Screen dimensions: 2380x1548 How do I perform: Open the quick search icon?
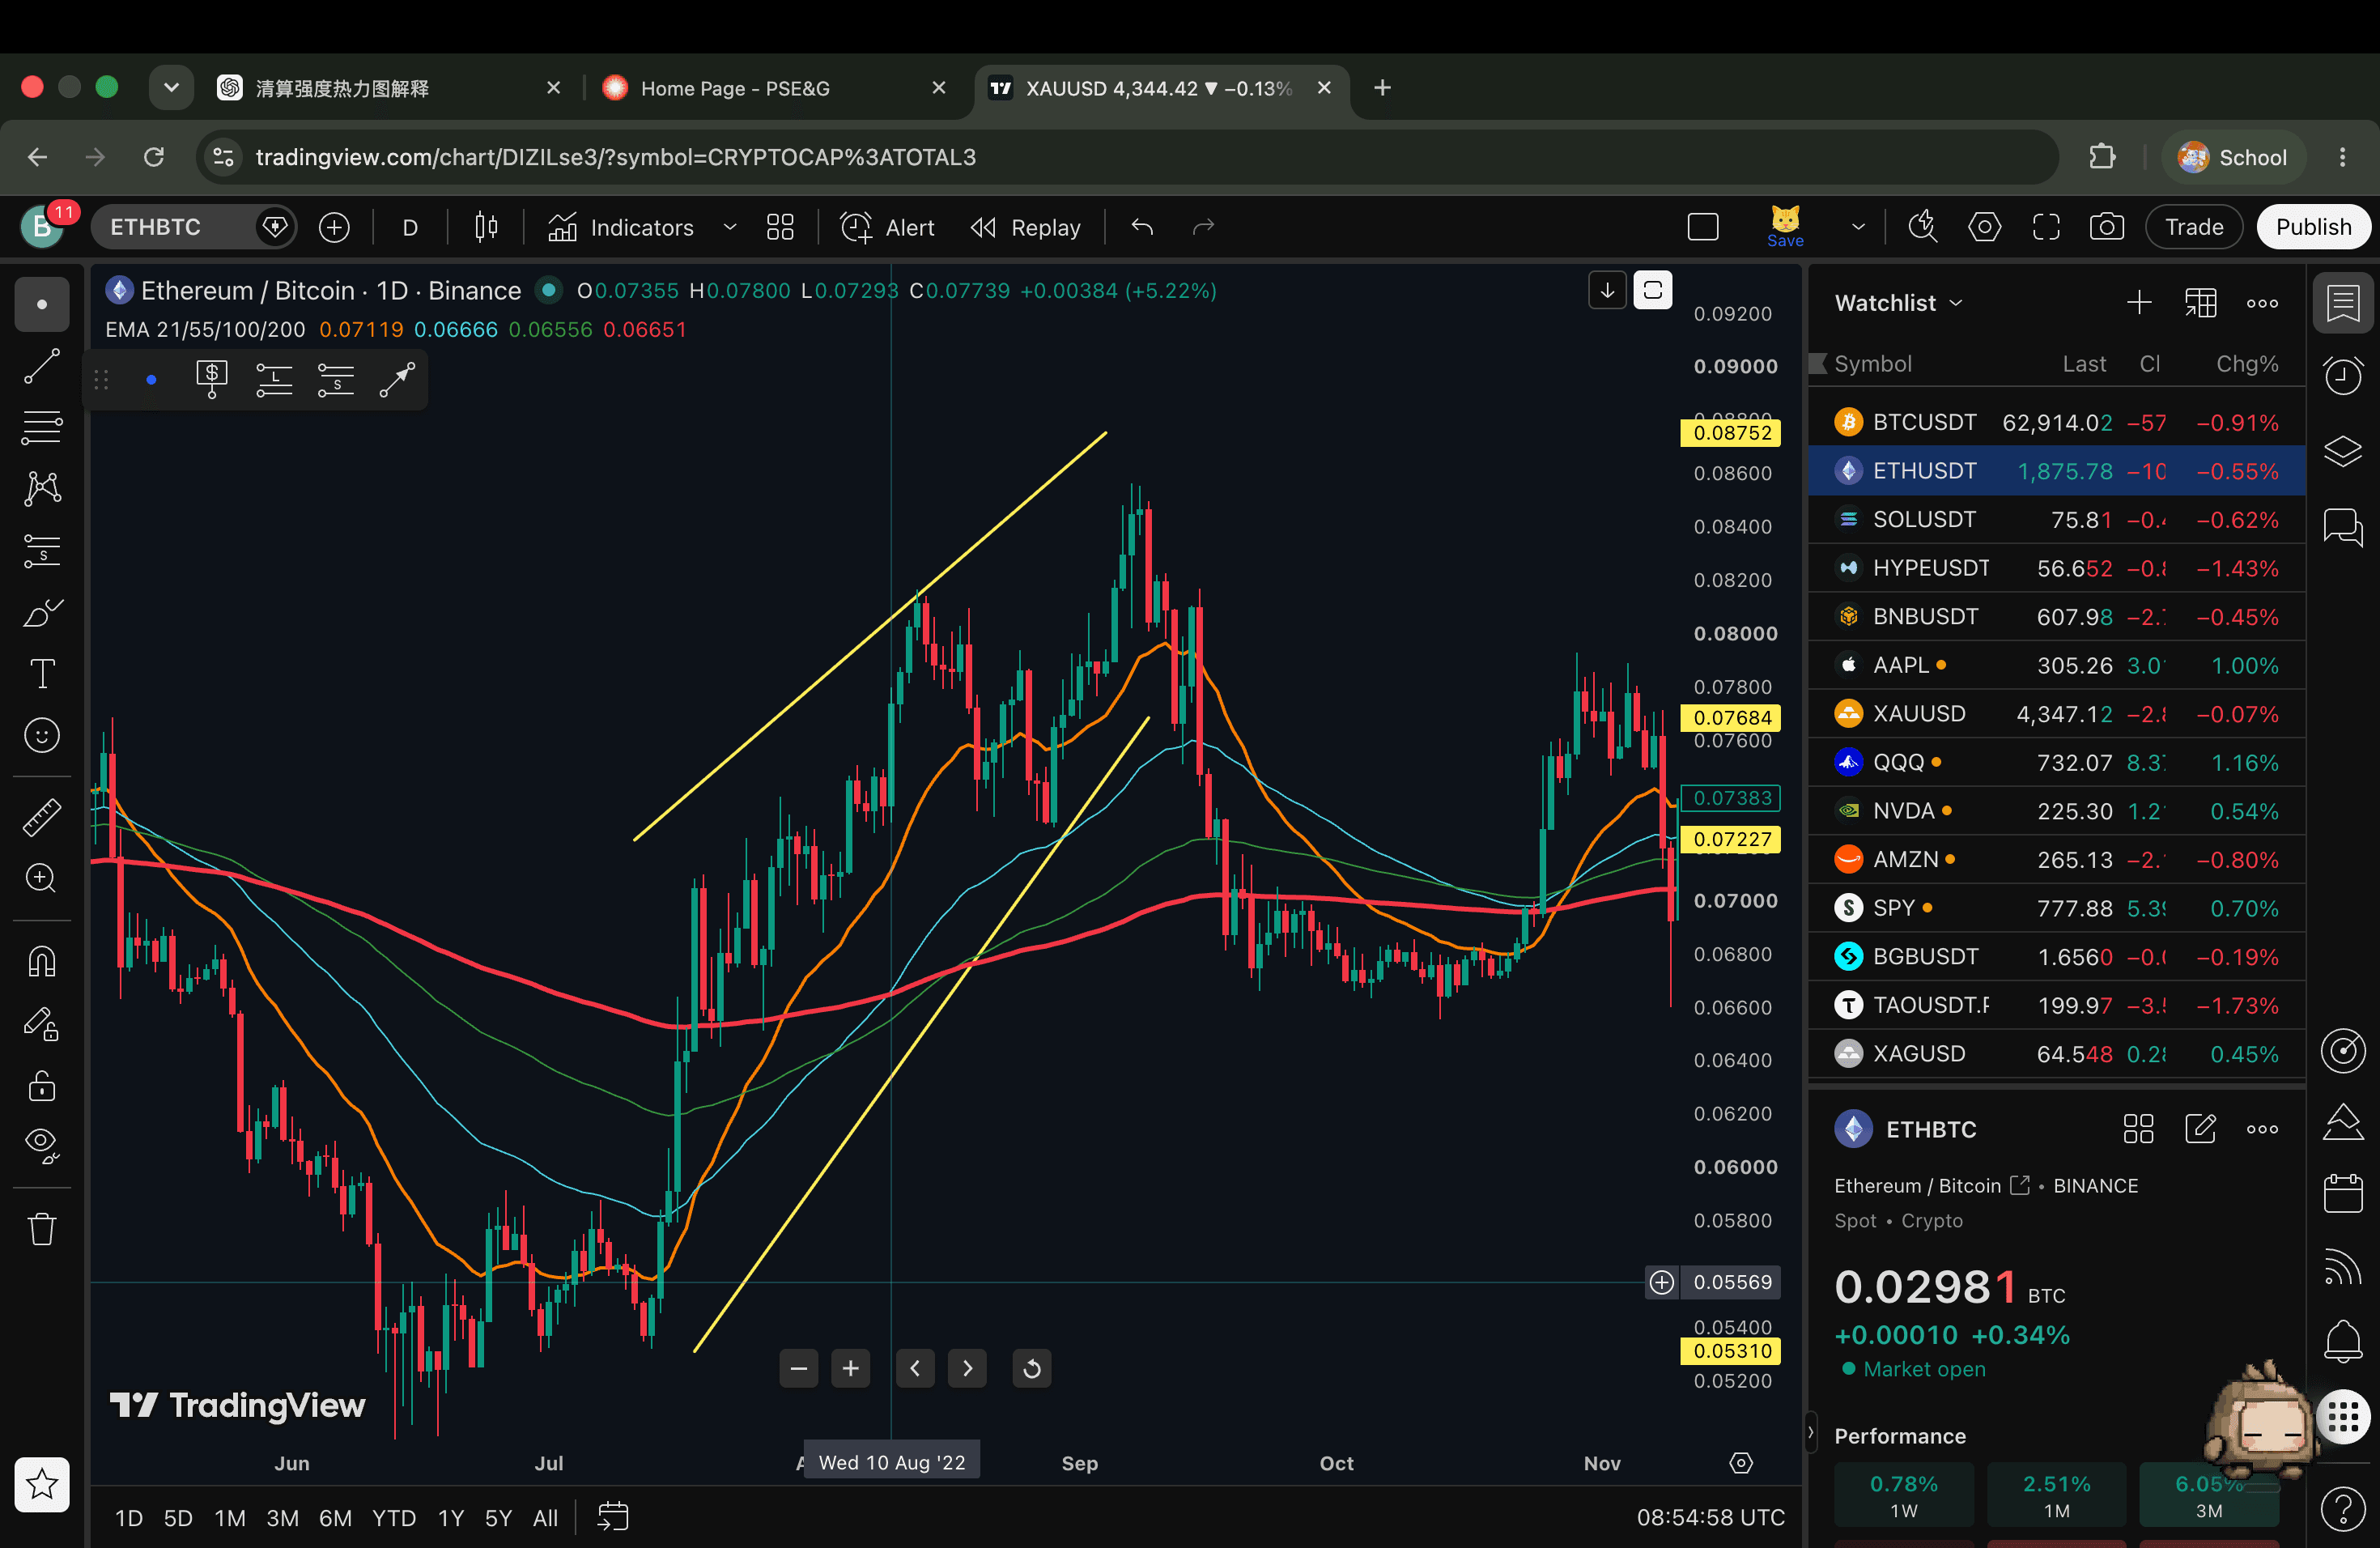pos(1922,227)
